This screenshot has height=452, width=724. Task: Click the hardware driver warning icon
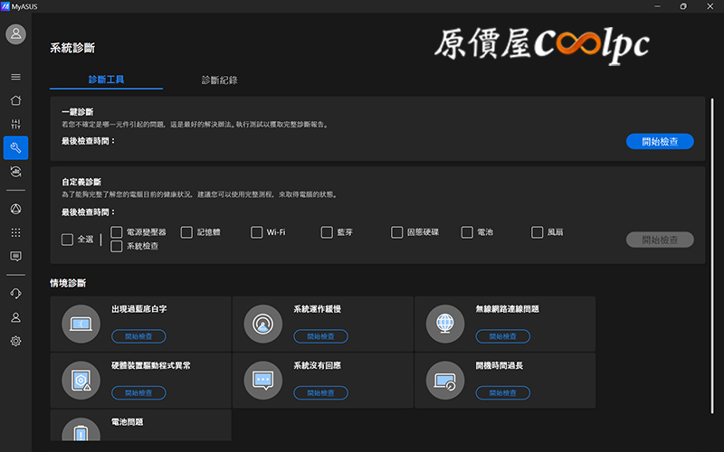click(x=81, y=381)
